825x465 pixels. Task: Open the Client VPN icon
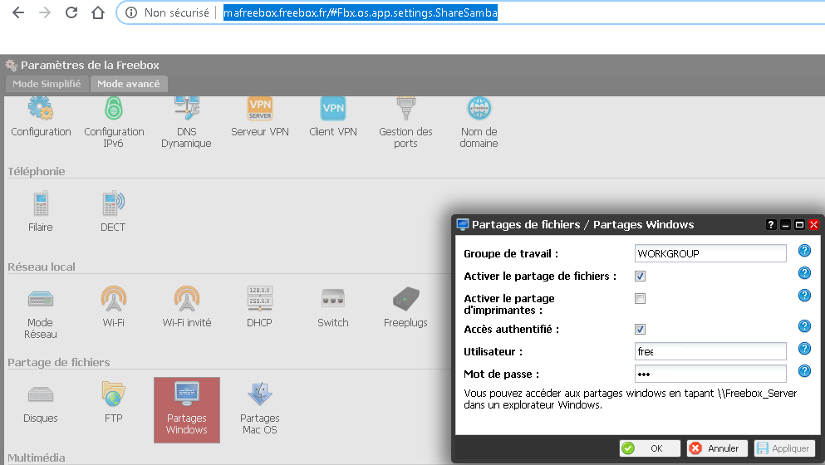point(333,116)
